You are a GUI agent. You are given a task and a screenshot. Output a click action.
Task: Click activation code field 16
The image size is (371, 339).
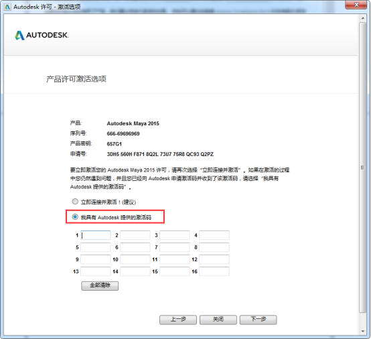[214, 271]
